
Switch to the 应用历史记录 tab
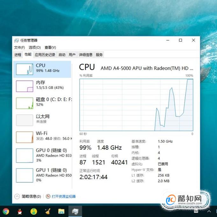(45, 55)
